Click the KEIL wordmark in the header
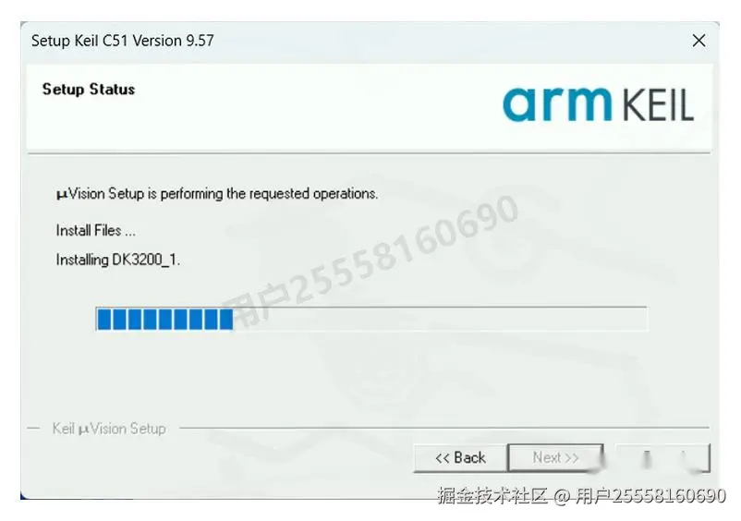This screenshot has width=741, height=521. [658, 105]
